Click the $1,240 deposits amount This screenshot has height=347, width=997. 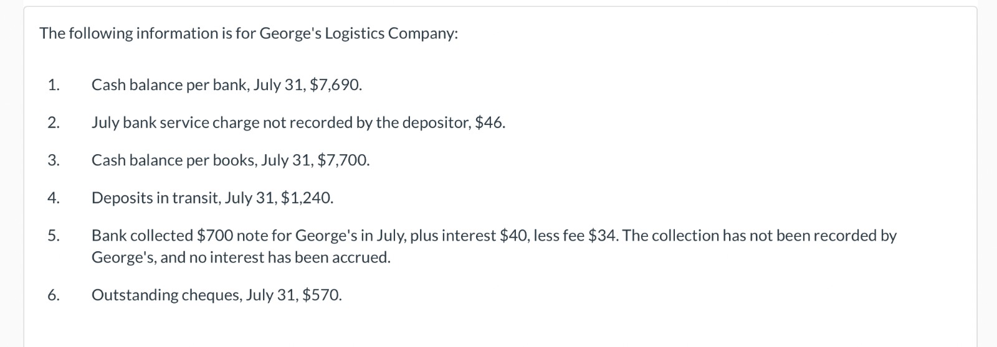[x=307, y=198]
